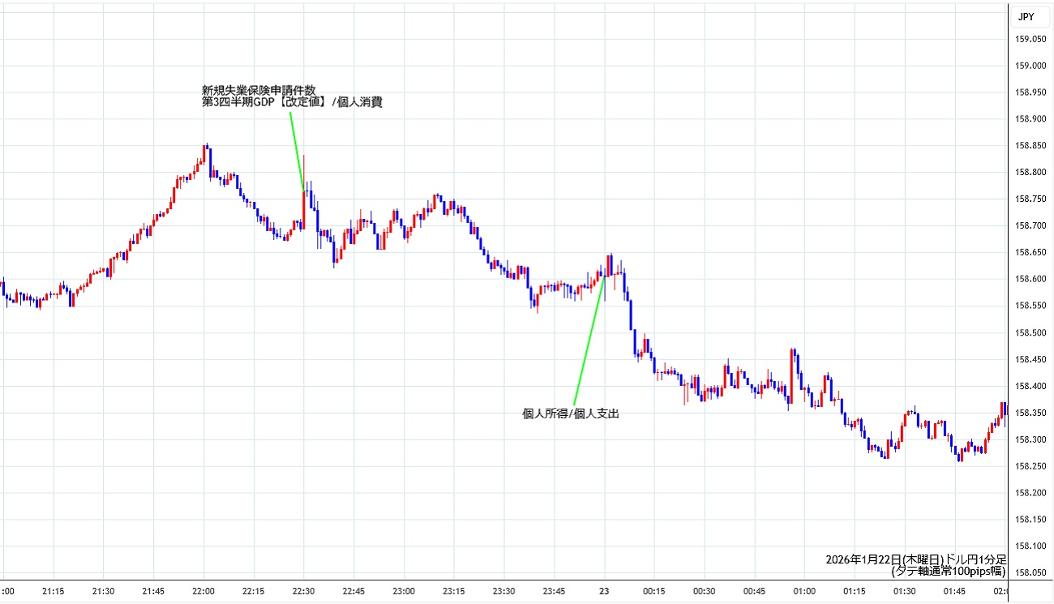Click the JPY currency label button
This screenshot has width=1054, height=604.
pos(1026,15)
